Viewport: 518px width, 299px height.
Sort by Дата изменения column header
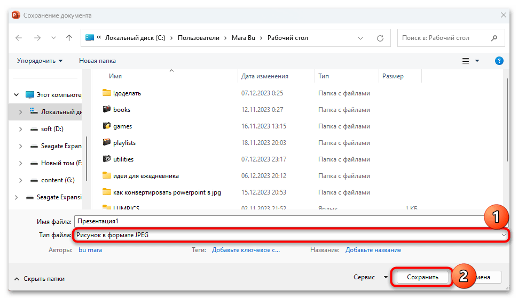tap(265, 76)
